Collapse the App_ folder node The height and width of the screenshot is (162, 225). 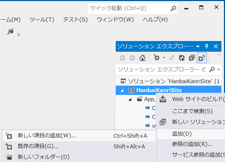coord(130,99)
